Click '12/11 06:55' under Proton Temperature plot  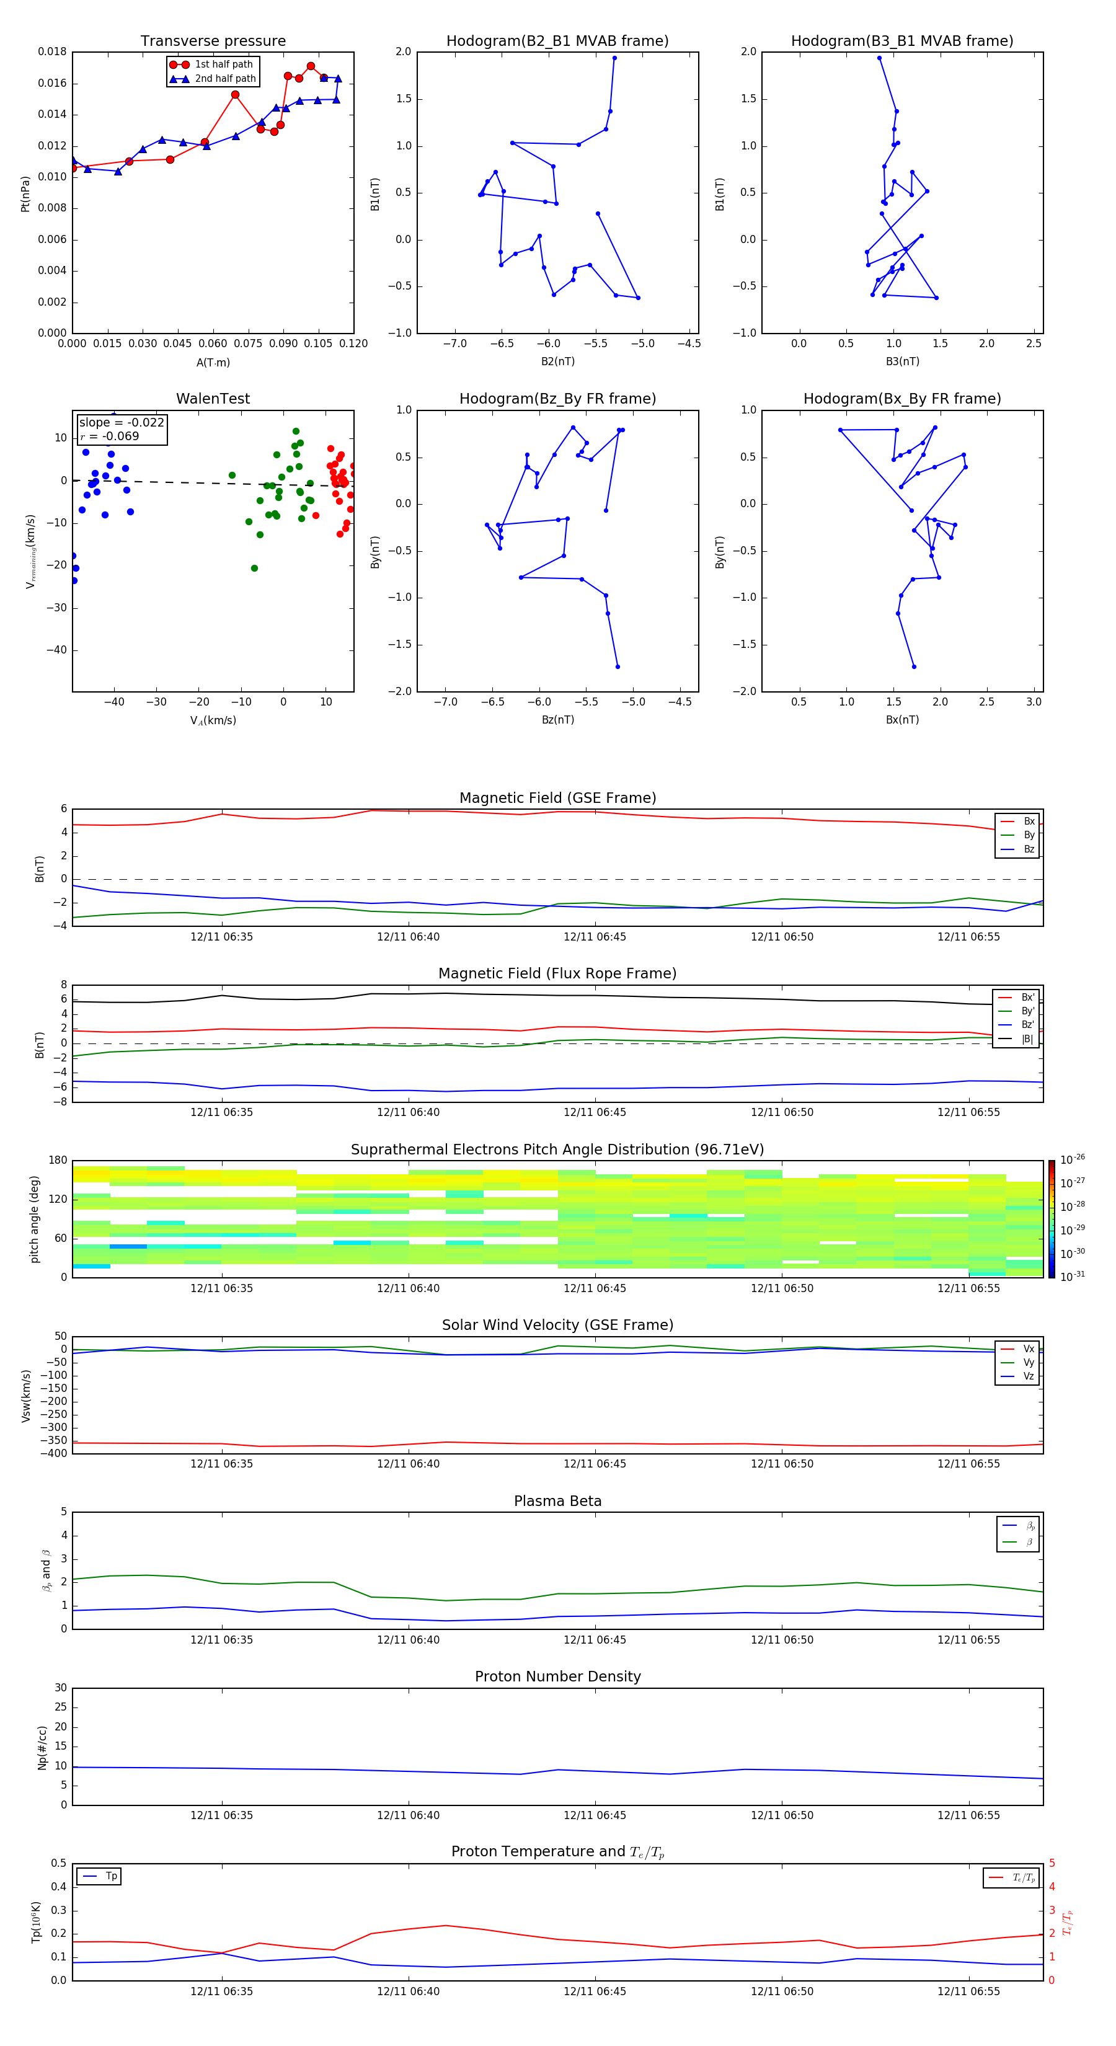(968, 1991)
